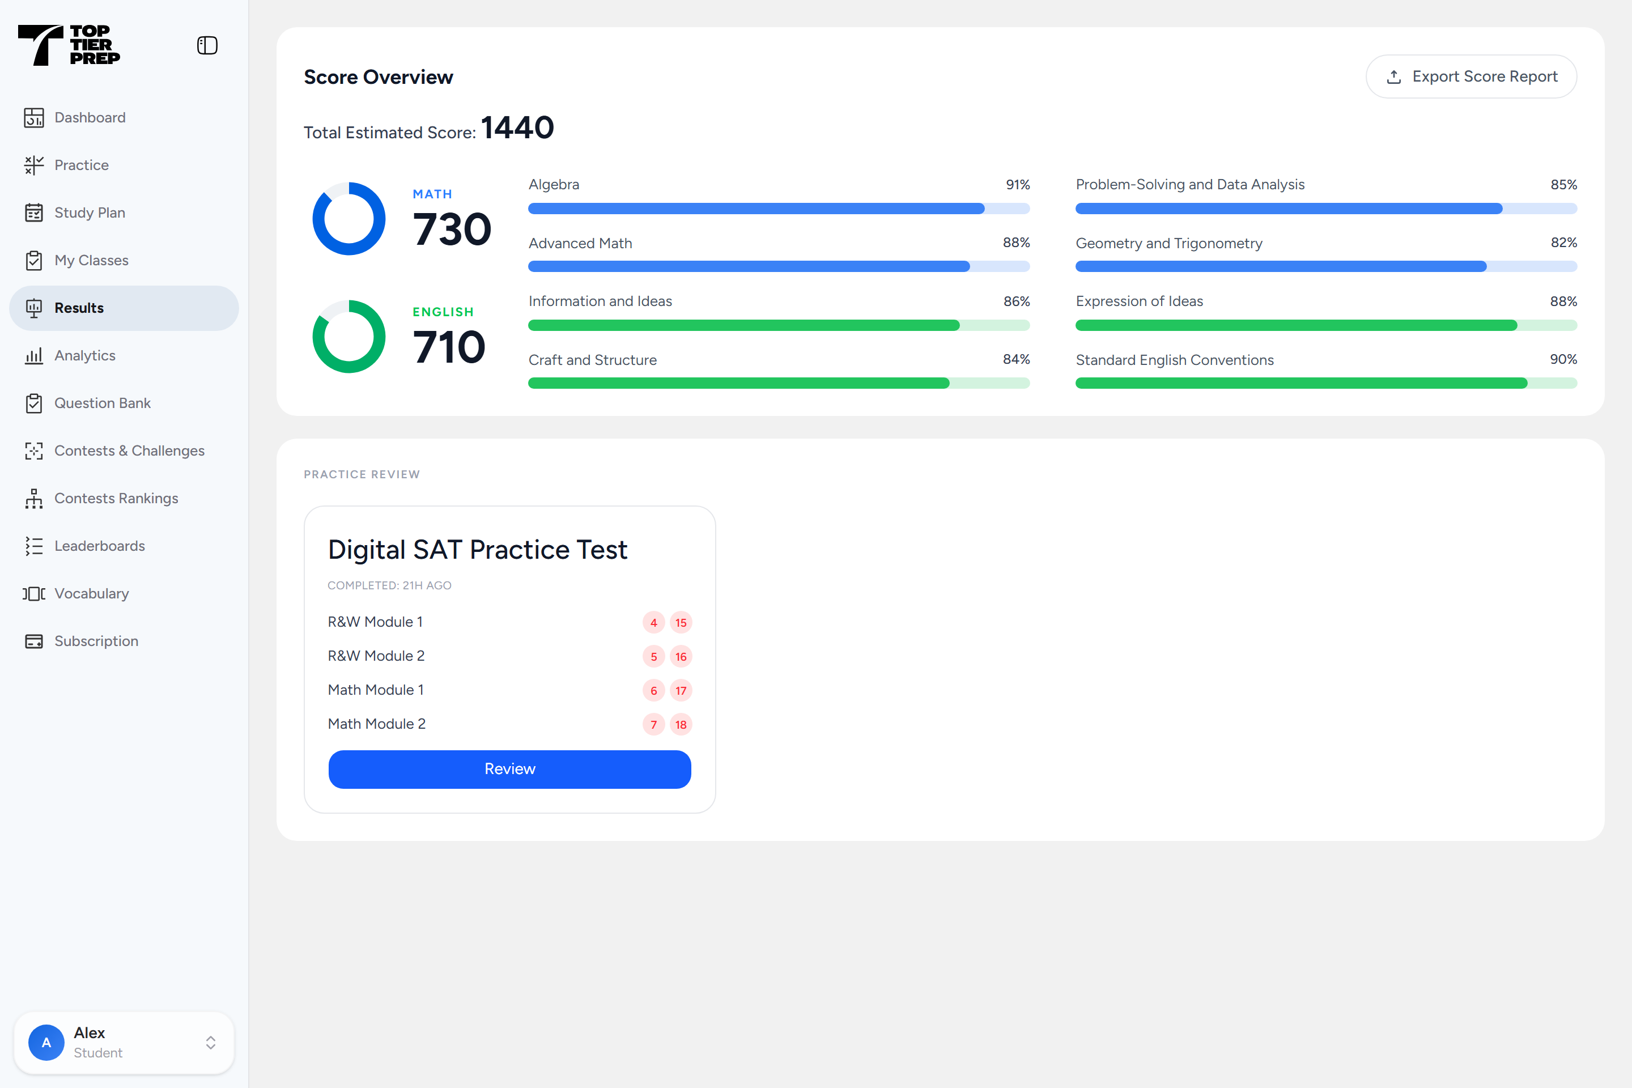The height and width of the screenshot is (1088, 1632).
Task: Click the English 710 donut chart
Action: click(x=349, y=337)
